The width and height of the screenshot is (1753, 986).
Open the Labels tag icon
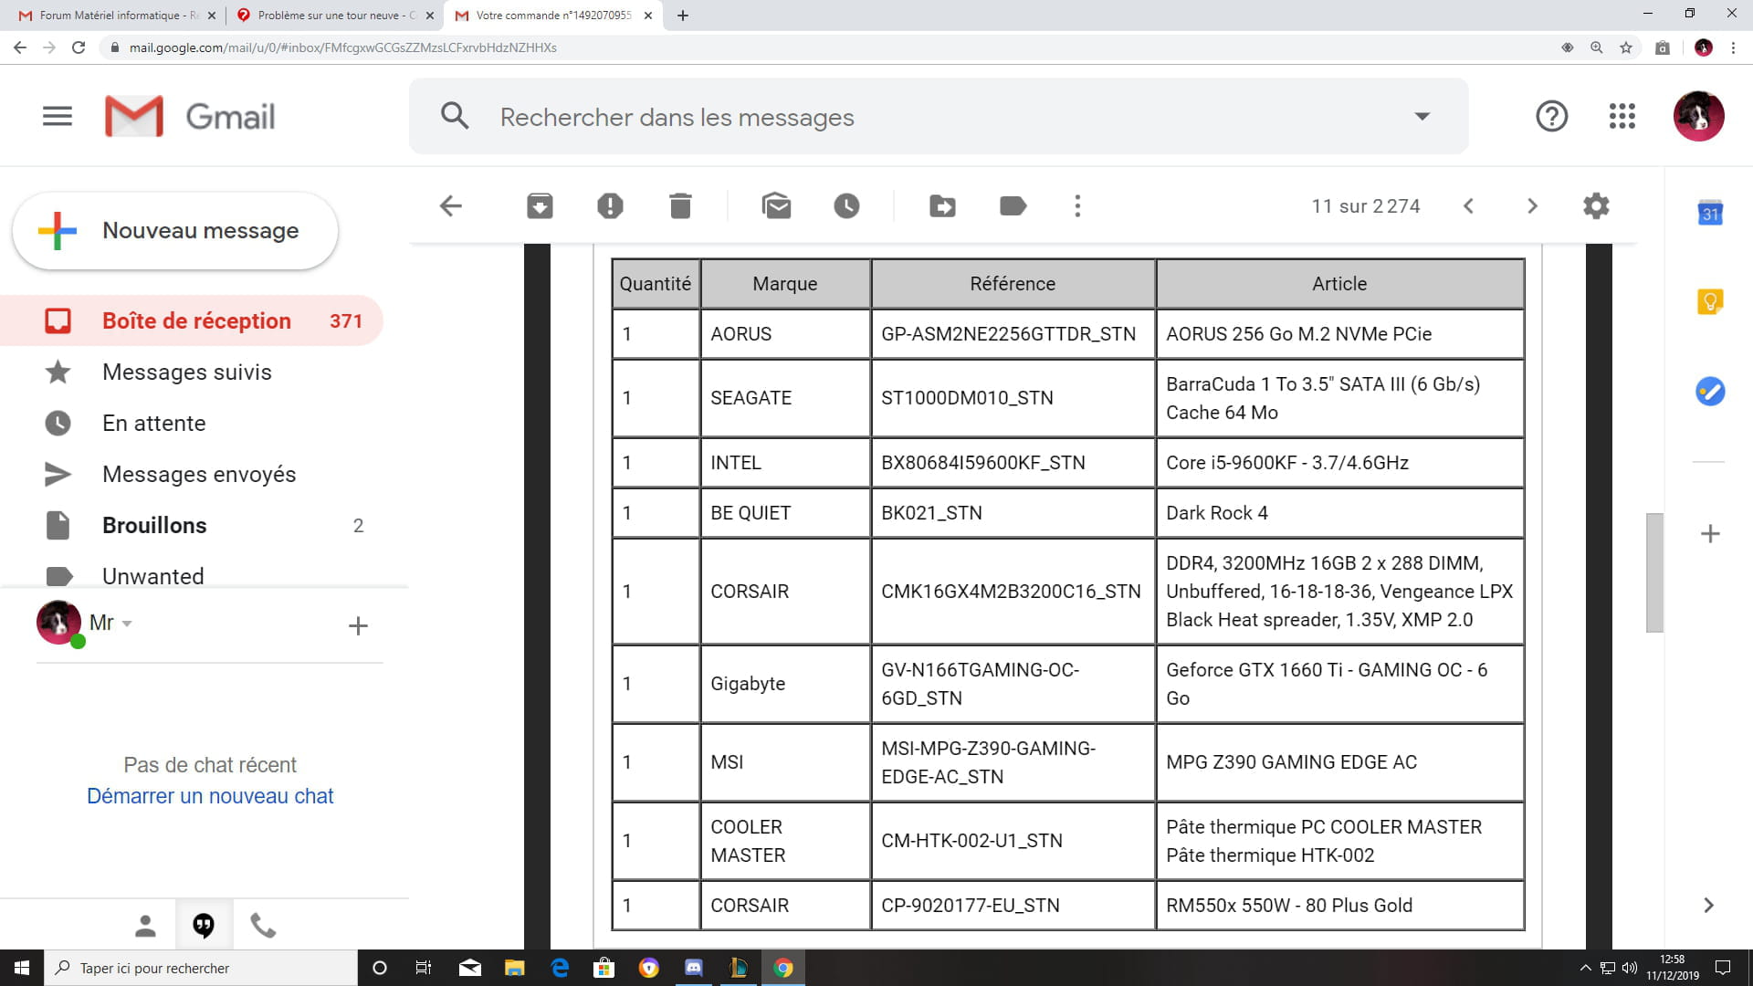[x=1013, y=206]
